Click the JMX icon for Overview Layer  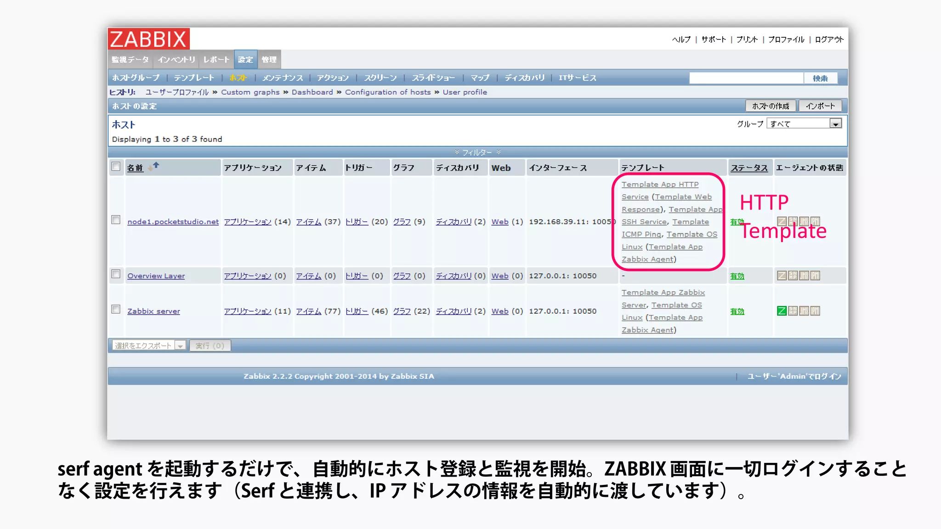click(804, 276)
